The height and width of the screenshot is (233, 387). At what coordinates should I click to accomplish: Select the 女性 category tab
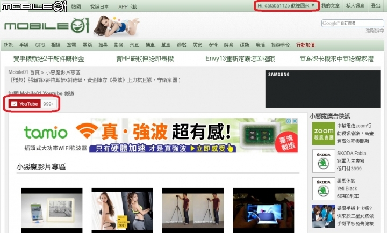(213, 45)
